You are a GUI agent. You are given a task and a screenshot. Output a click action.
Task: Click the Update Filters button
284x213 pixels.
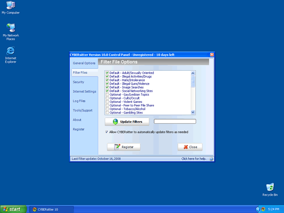[x=127, y=121]
